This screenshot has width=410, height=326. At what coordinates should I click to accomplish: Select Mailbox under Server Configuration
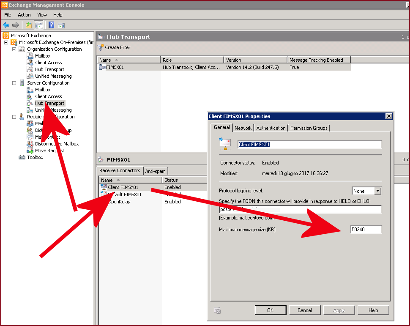43,90
